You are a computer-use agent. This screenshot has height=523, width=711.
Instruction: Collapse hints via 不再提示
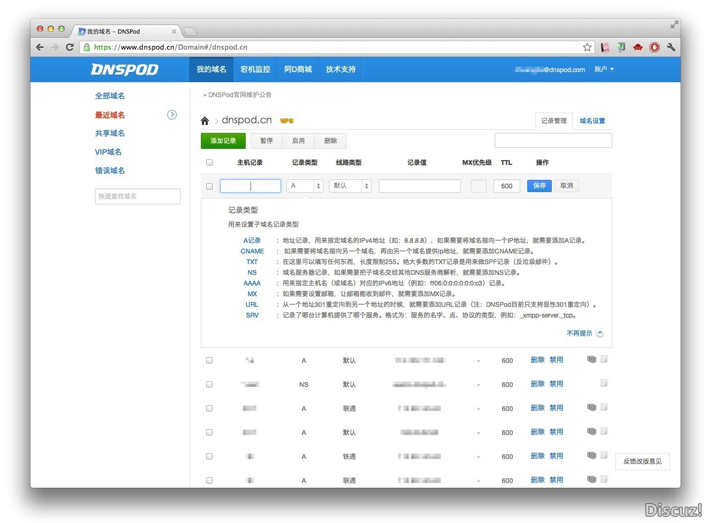pos(580,333)
